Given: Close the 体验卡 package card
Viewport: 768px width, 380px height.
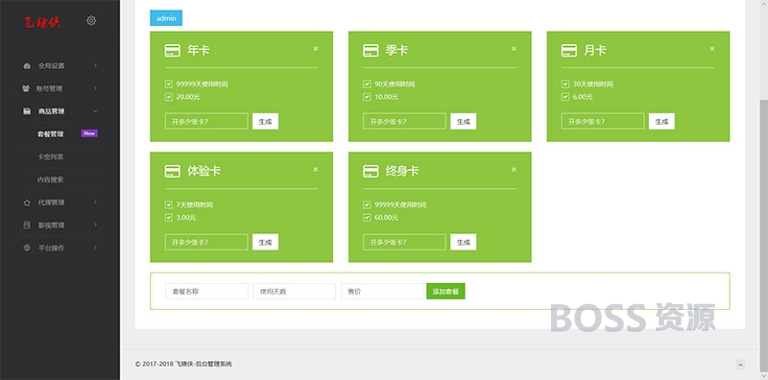Looking at the screenshot, I should point(316,169).
